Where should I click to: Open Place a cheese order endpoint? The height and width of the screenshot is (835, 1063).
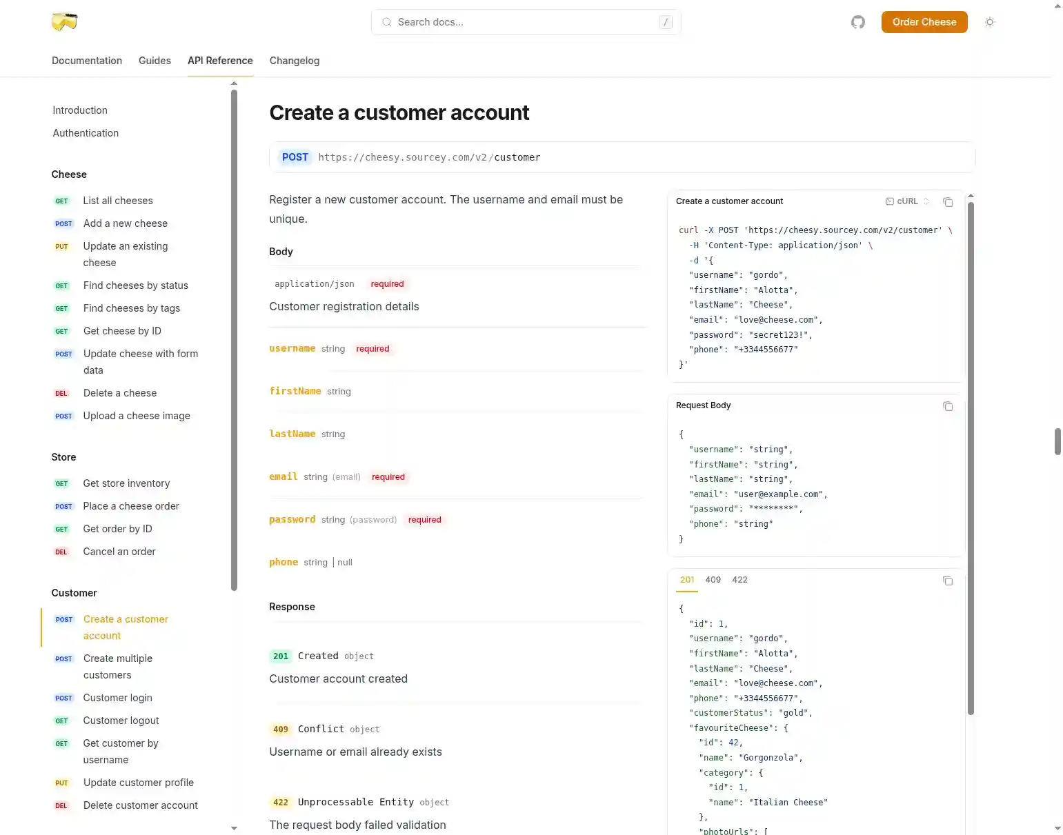click(x=131, y=506)
